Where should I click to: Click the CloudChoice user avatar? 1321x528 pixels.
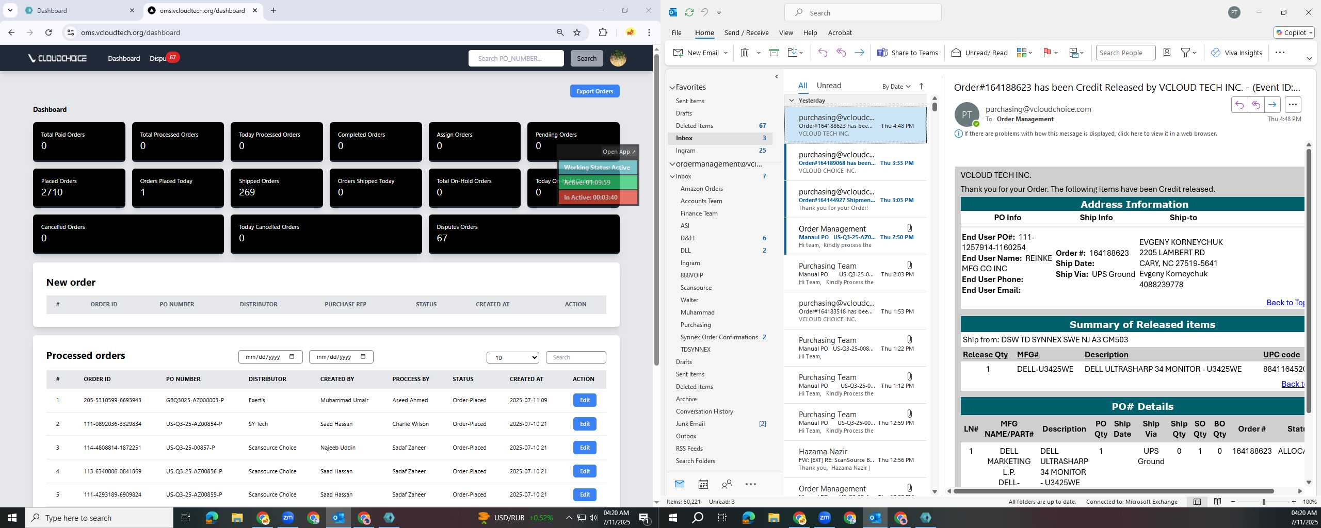click(x=618, y=58)
